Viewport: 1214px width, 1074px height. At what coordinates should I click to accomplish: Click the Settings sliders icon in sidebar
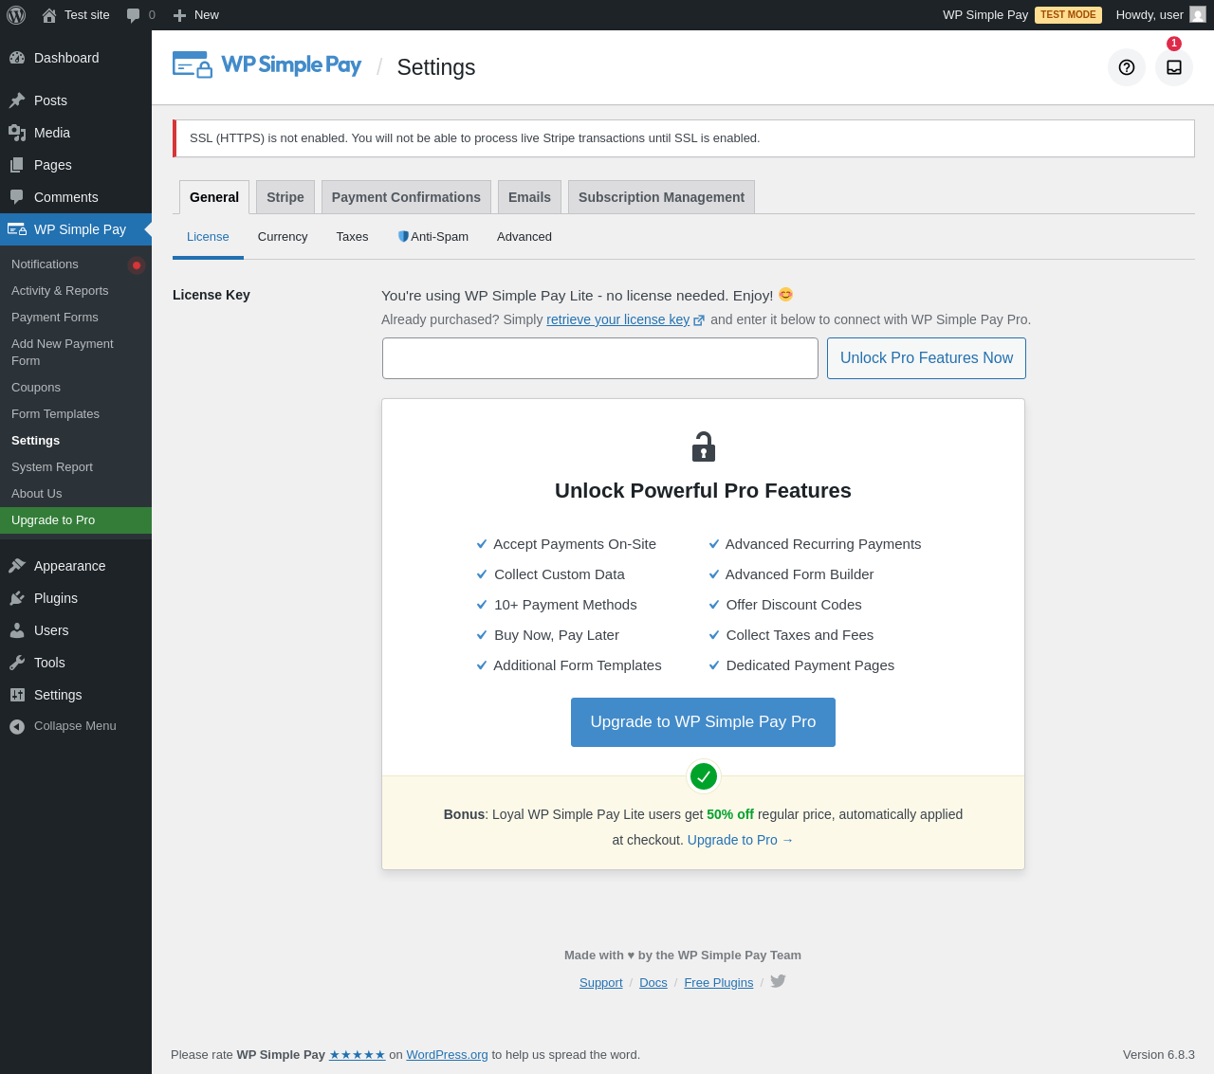coord(17,695)
